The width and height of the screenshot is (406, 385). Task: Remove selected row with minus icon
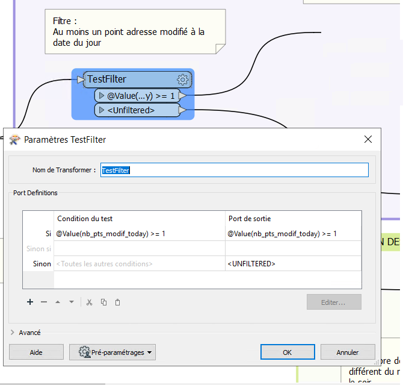click(44, 302)
